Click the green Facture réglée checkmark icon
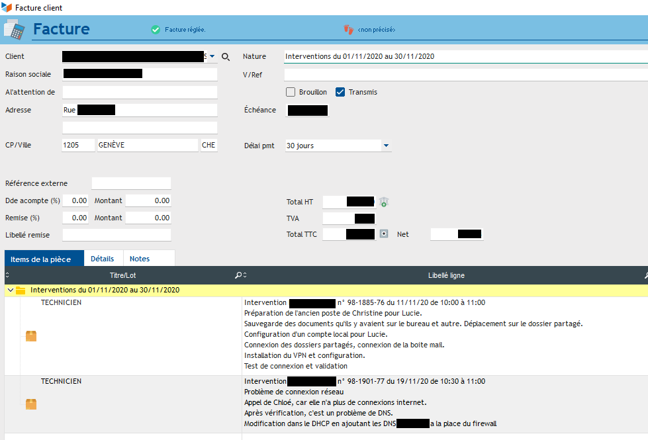The width and height of the screenshot is (648, 440). (156, 30)
